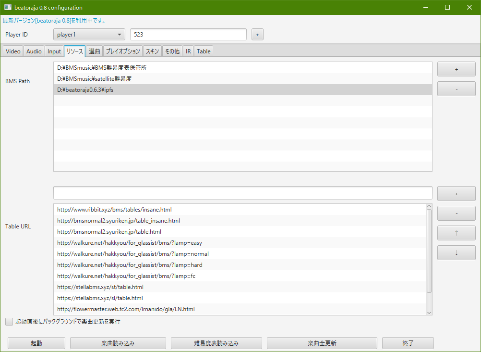
Task: Select the walkure.net ?lamp=hard URL
Action: (x=240, y=265)
